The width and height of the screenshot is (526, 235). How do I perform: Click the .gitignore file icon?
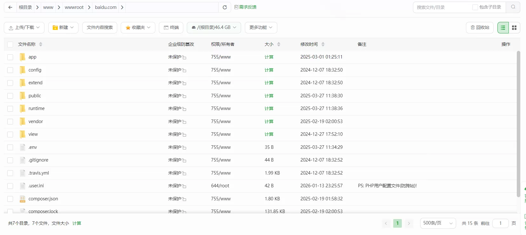[22, 160]
